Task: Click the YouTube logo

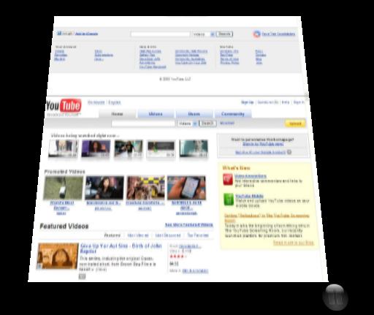Action: [64, 106]
